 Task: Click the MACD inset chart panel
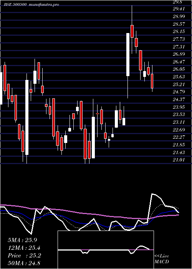tap(106, 250)
